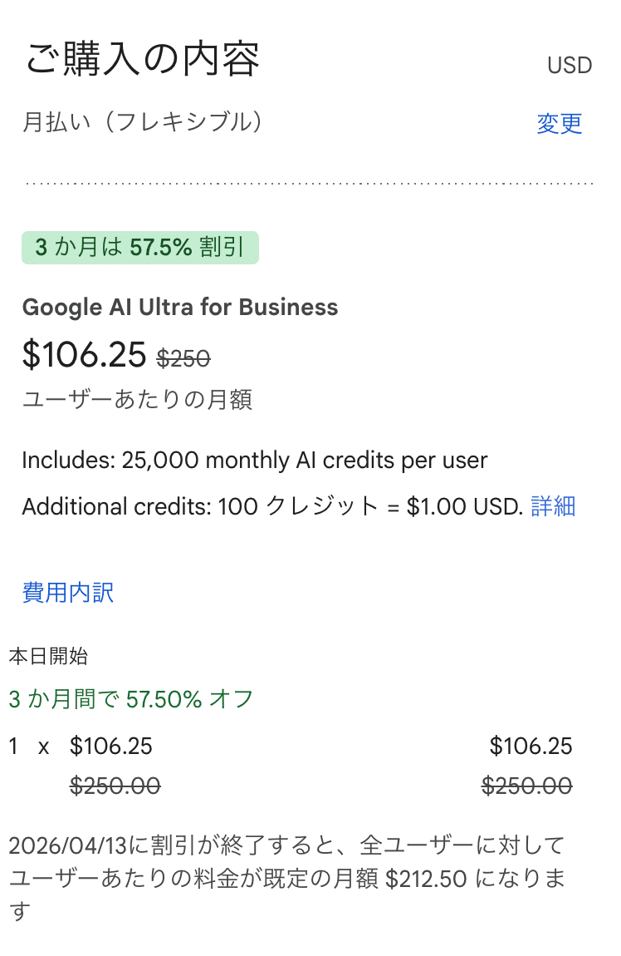Click the large $106.25 monthly price
621x956 pixels.
point(84,355)
